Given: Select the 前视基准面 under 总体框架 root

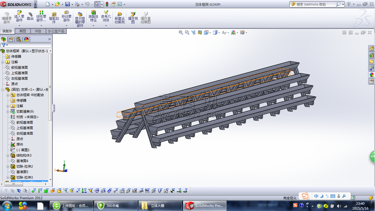Looking at the screenshot, I should pyautogui.click(x=19, y=68).
